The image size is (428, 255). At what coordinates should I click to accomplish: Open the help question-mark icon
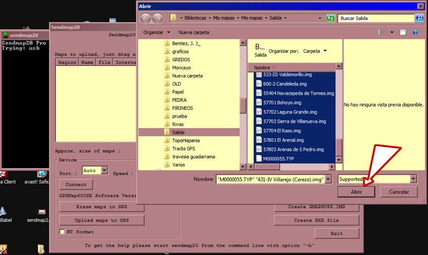415,33
